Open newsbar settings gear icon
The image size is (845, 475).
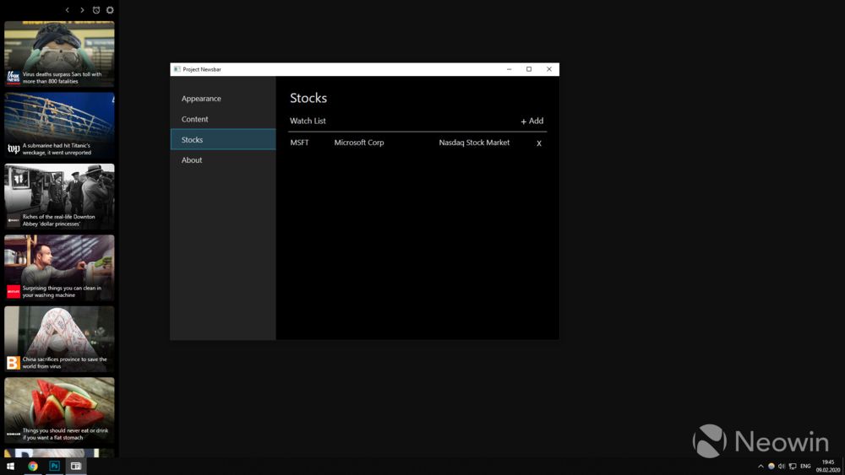[110, 9]
